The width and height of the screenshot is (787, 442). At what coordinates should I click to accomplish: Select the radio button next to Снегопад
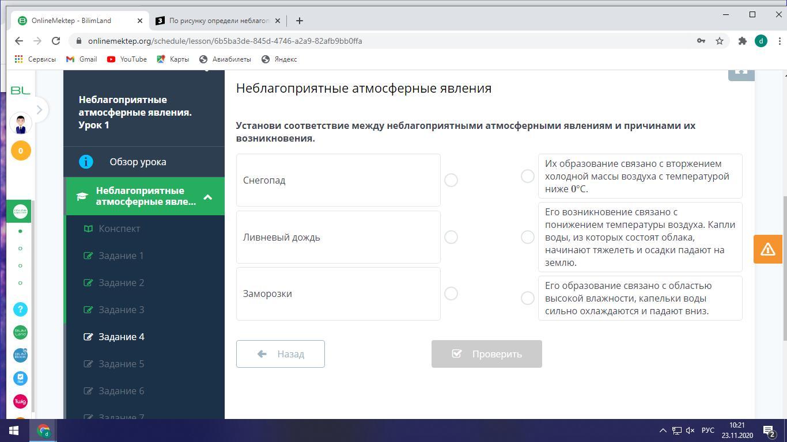pyautogui.click(x=451, y=180)
